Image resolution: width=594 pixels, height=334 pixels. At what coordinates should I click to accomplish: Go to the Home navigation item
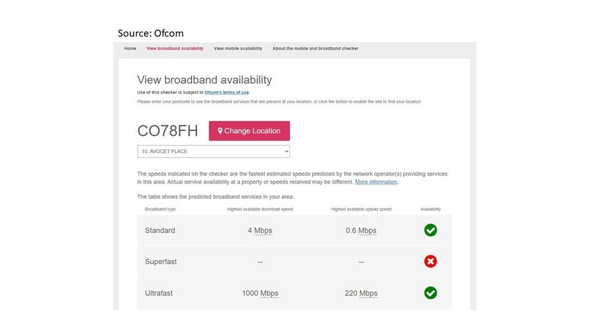[x=130, y=49]
